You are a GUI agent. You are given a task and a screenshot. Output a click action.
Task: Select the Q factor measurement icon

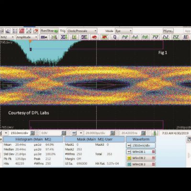pos(115,37)
